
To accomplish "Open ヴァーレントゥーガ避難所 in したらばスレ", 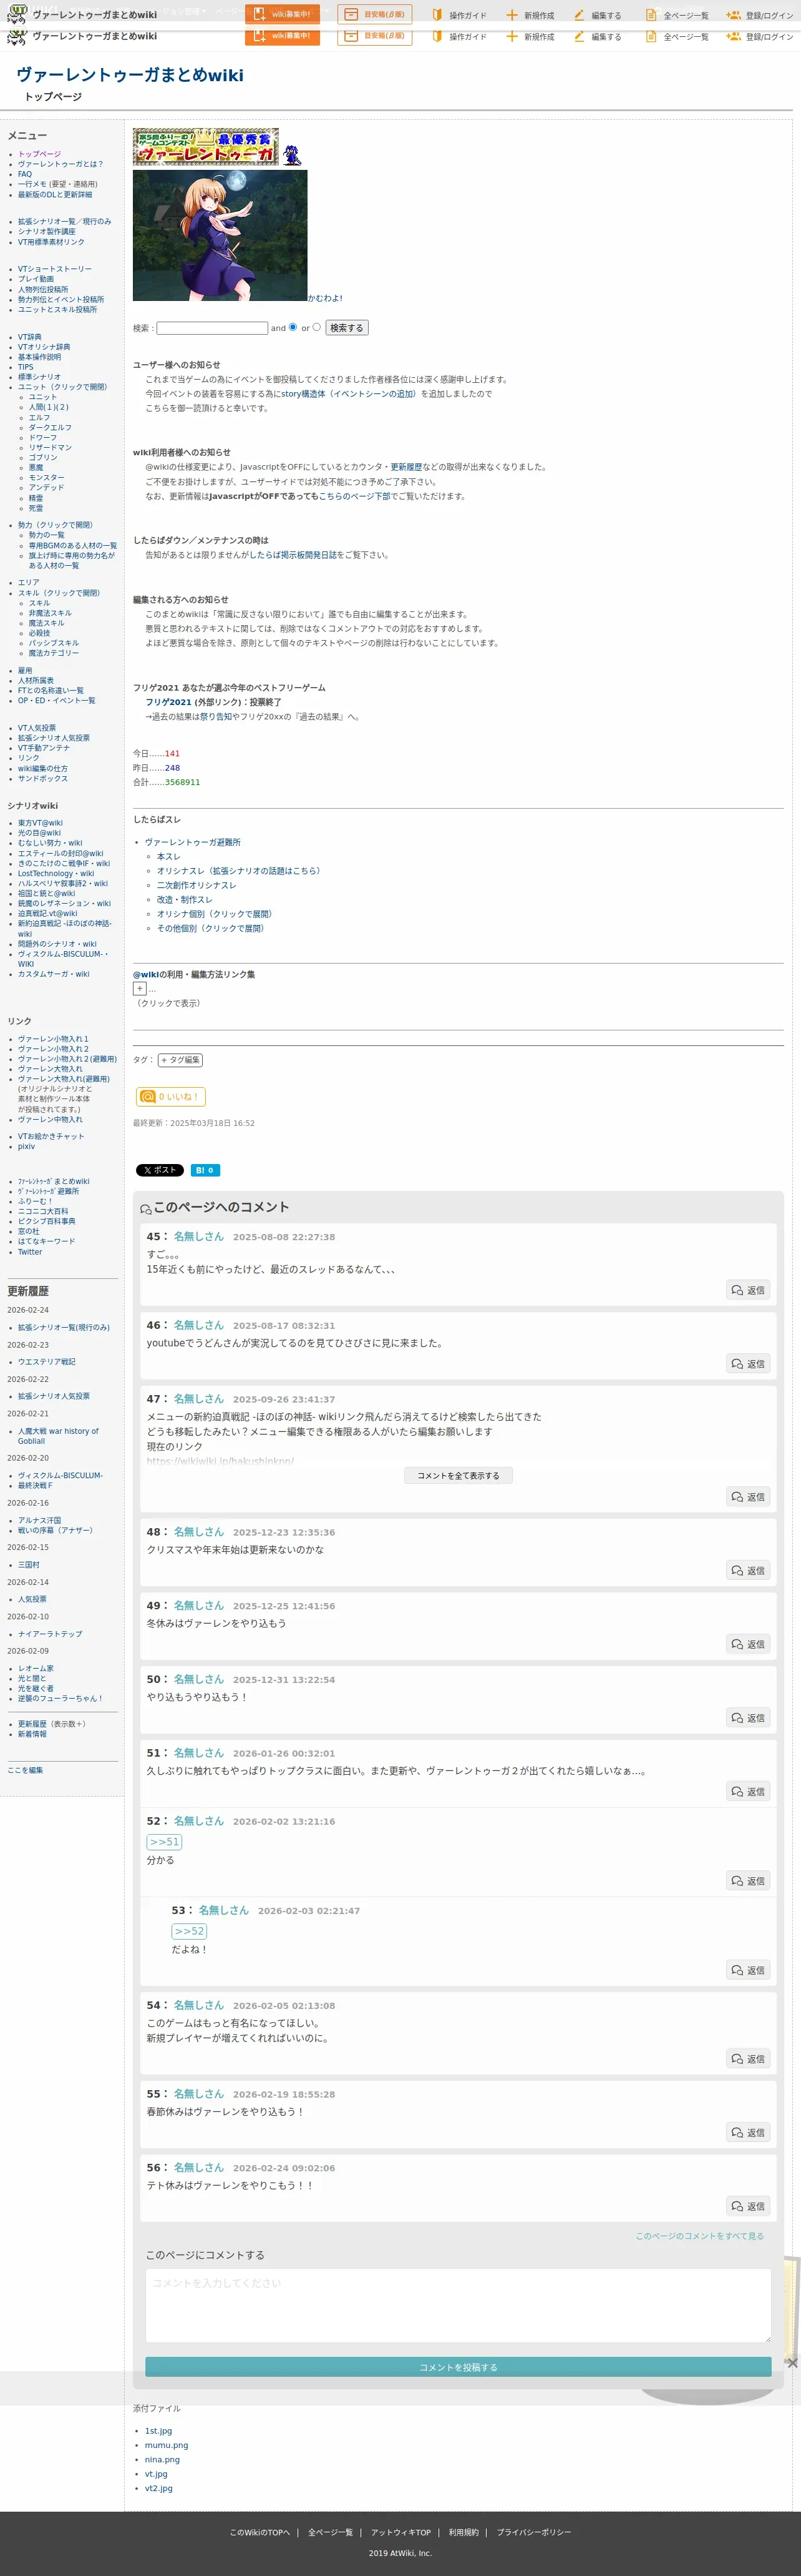I will click(x=193, y=842).
